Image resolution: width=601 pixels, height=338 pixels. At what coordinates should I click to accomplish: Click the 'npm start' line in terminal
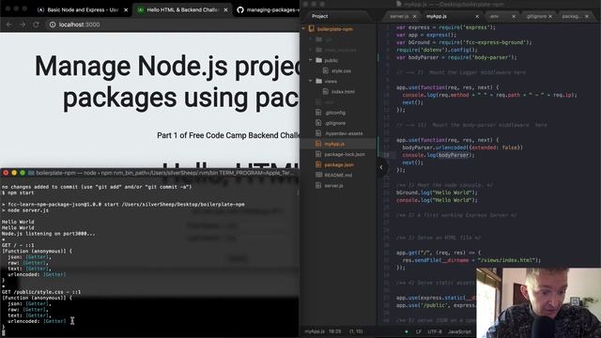click(18, 192)
